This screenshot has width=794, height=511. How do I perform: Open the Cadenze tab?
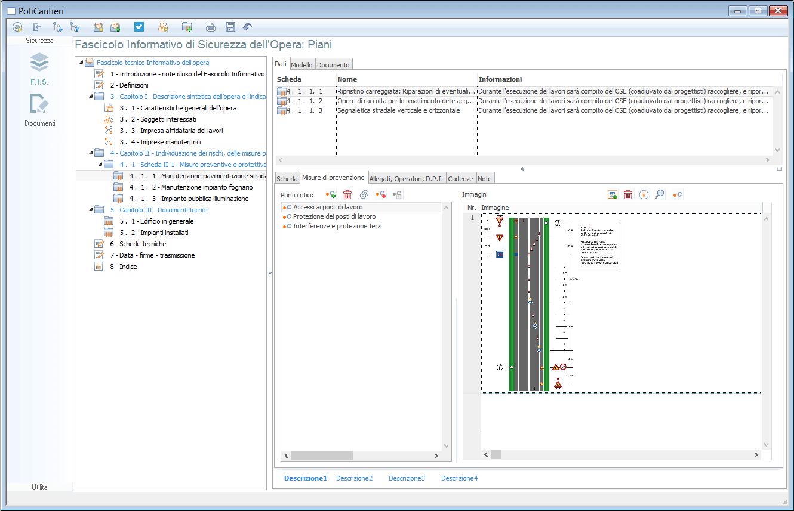pos(460,178)
